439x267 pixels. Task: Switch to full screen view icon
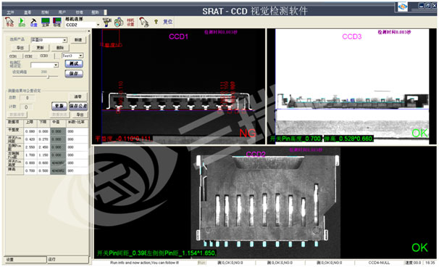(x=46, y=22)
